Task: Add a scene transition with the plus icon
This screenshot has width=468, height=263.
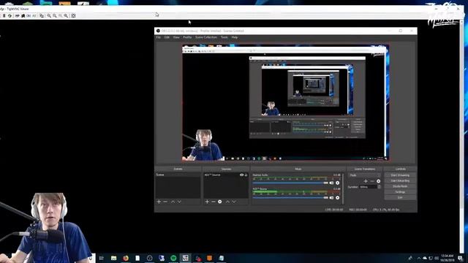Action: [x=366, y=181]
